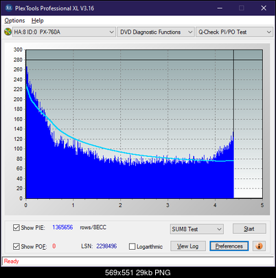Image resolution: width=276 pixels, height=278 pixels.
Task: Click the rows/8ECC label
Action: (93, 227)
